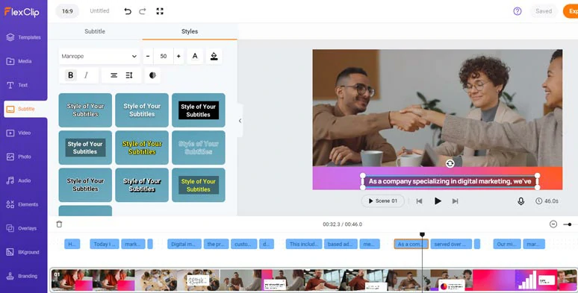578x293 pixels.
Task: Select the 'Digital m...' subtitle block
Action: [x=184, y=244]
